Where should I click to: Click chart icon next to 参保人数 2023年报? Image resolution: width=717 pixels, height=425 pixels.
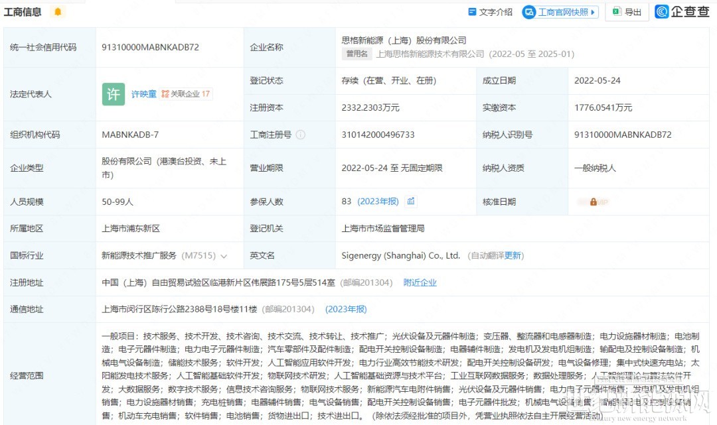(411, 202)
